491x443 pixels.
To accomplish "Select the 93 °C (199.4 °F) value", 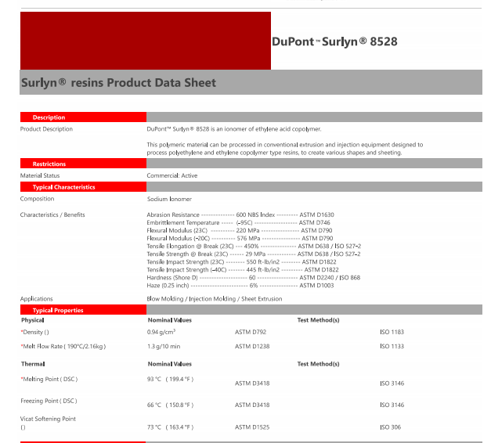I will (x=171, y=379).
